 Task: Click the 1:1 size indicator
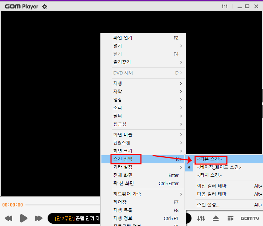coord(224,6)
